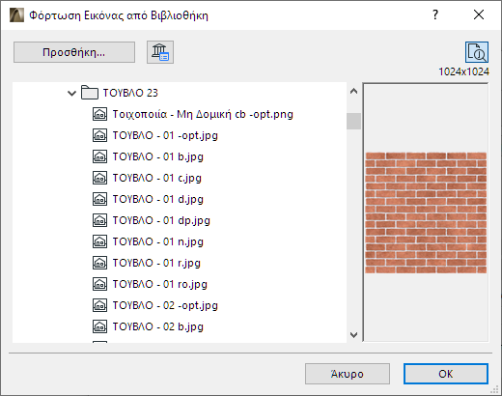
Task: Select the ΤΟΥΒΛΟ 23 folder icon
Action: 90,93
